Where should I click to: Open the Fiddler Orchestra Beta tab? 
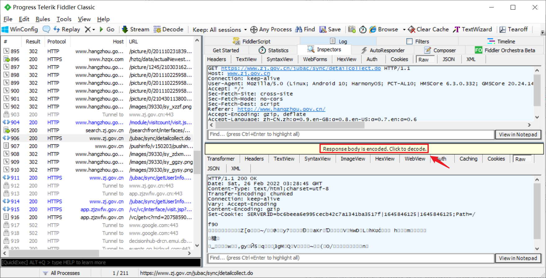(505, 50)
